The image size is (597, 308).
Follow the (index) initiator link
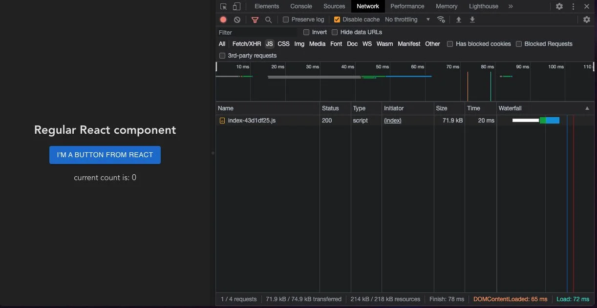(393, 121)
